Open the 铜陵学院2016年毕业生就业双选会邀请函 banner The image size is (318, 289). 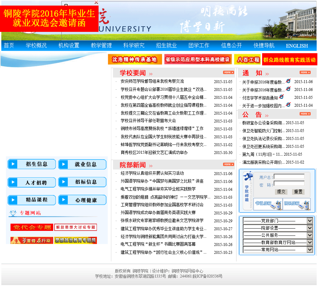click(x=49, y=18)
